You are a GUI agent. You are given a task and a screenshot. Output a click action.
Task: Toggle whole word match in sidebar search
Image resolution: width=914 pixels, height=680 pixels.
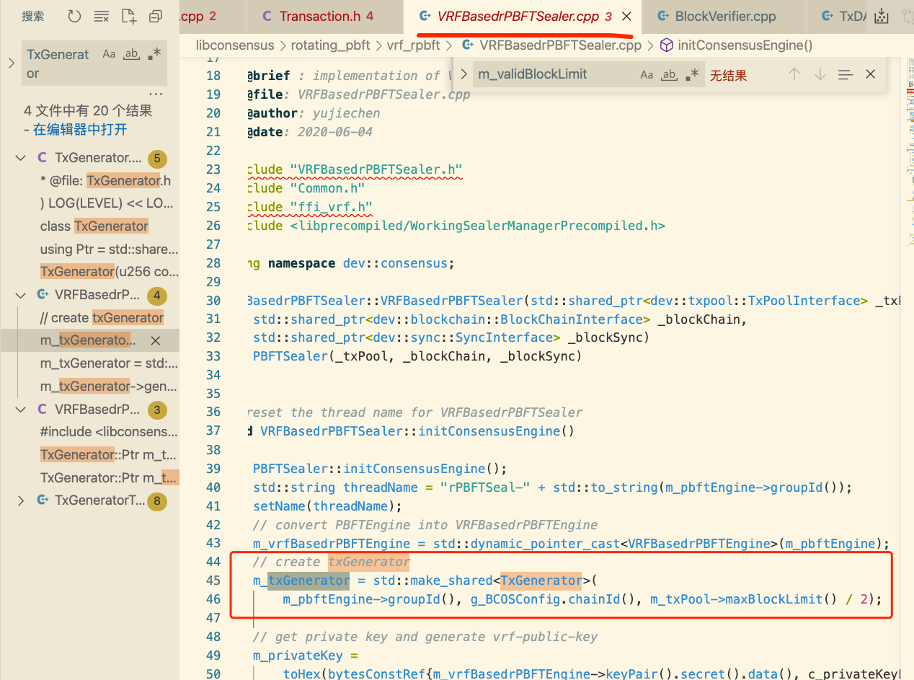point(131,54)
